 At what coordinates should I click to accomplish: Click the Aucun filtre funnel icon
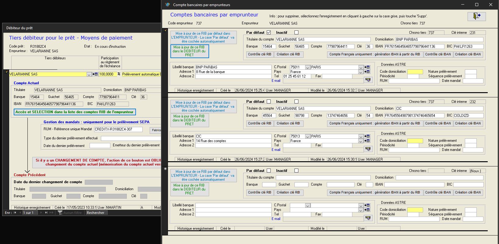click(x=60, y=213)
